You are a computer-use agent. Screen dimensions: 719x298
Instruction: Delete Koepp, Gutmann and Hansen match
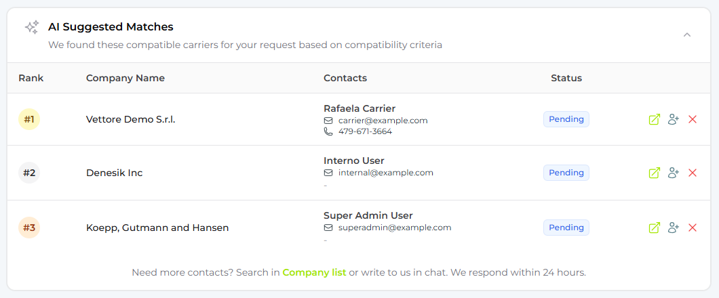(x=693, y=228)
